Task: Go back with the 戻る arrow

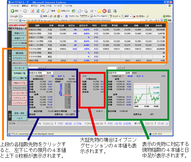Action: [12, 11]
